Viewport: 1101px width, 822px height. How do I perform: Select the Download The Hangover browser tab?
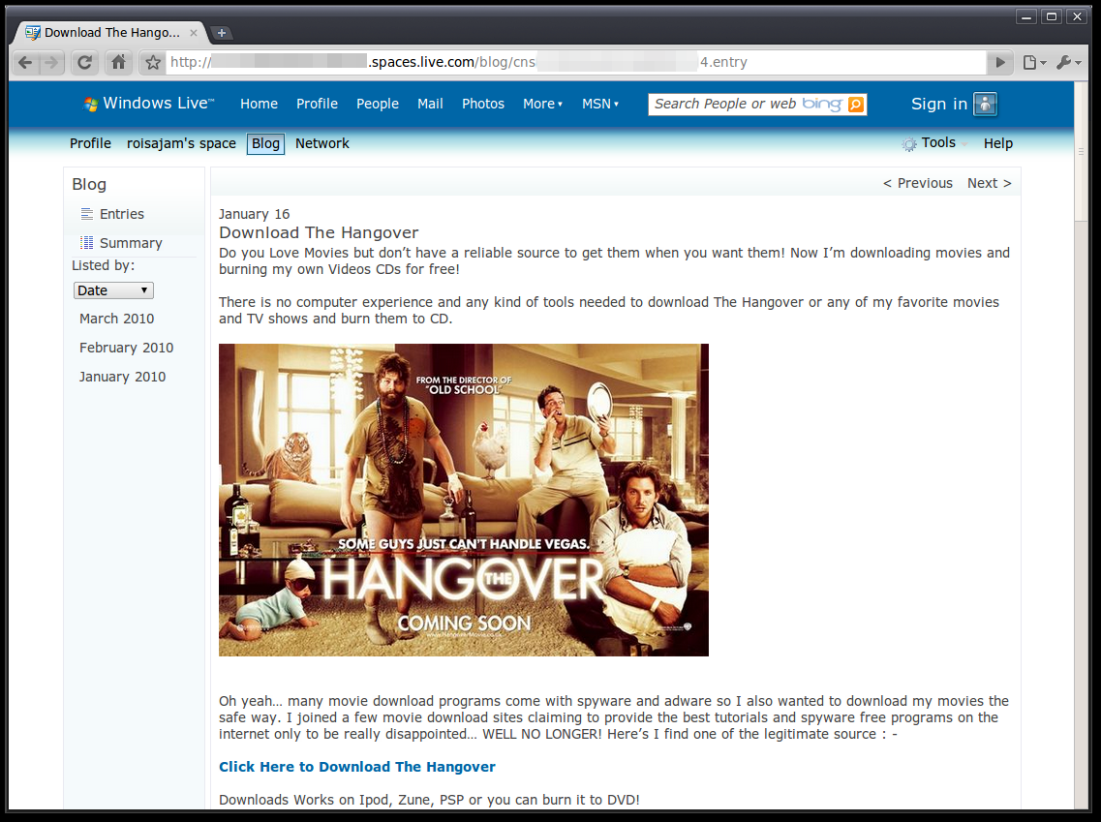click(111, 32)
